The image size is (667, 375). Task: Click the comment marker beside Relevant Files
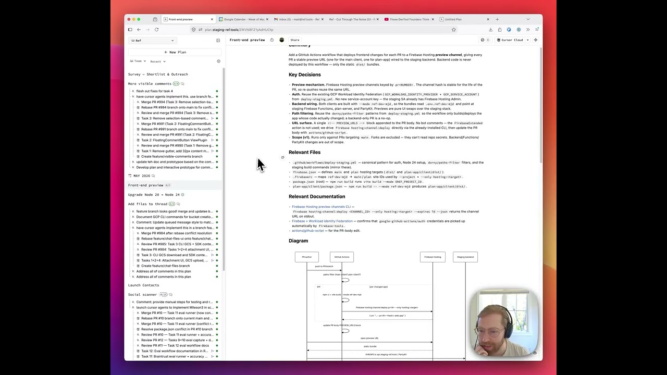pyautogui.click(x=282, y=157)
